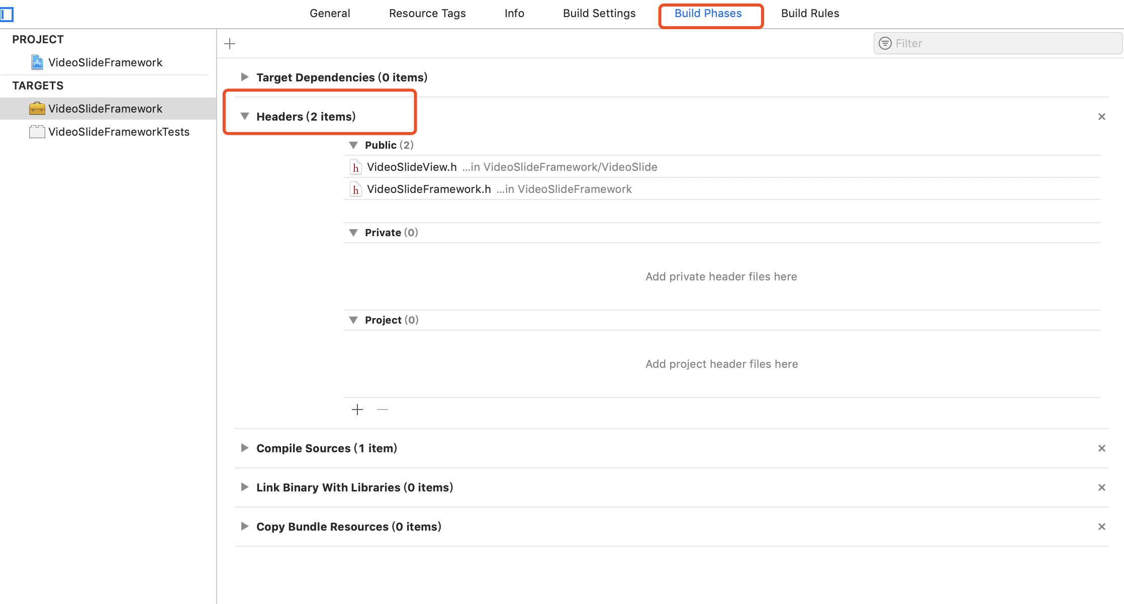This screenshot has width=1124, height=604.
Task: Collapse the Public headers group
Action: (x=353, y=145)
